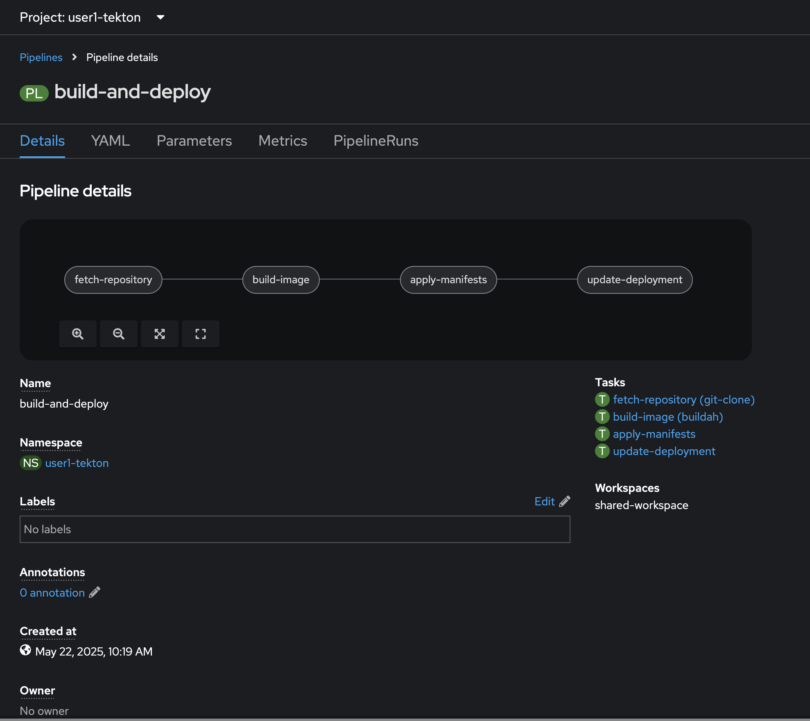Click the build-and-deploy page title
The height and width of the screenshot is (721, 810).
(x=133, y=92)
